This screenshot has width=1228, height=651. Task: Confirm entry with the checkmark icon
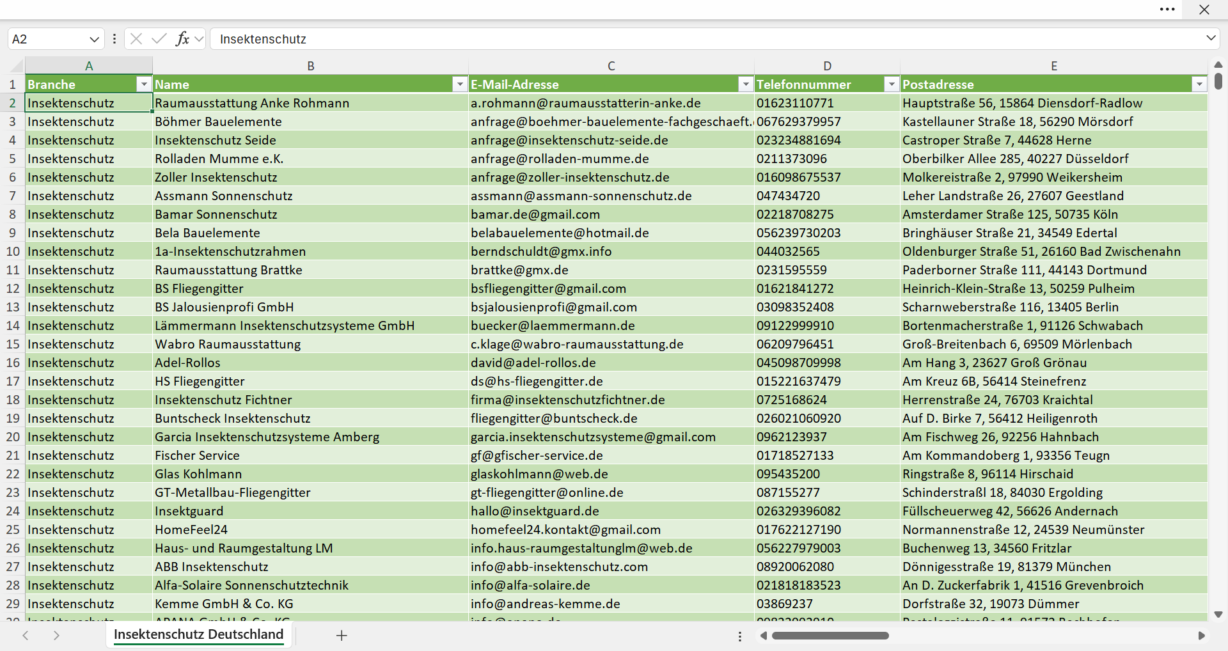tap(159, 38)
